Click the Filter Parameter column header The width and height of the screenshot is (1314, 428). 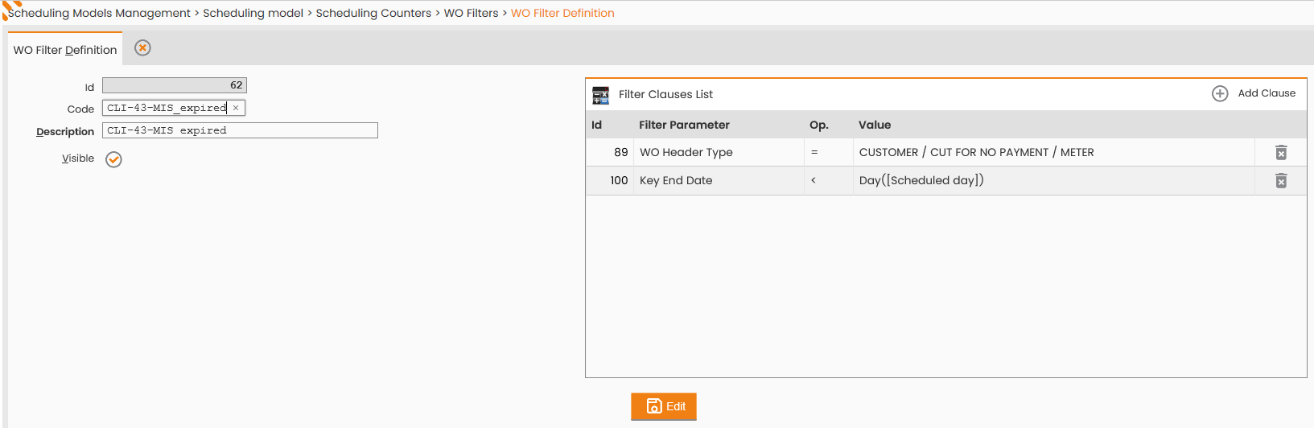[684, 125]
